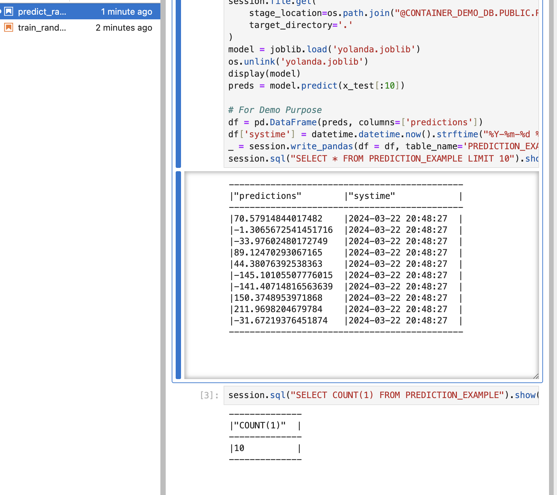This screenshot has width=557, height=495.
Task: Click the predict_ra notebook file icon
Action: 9,12
